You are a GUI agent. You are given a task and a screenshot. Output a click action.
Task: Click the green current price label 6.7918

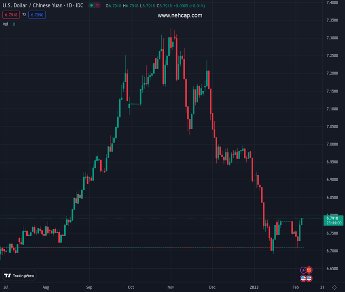pos(332,219)
